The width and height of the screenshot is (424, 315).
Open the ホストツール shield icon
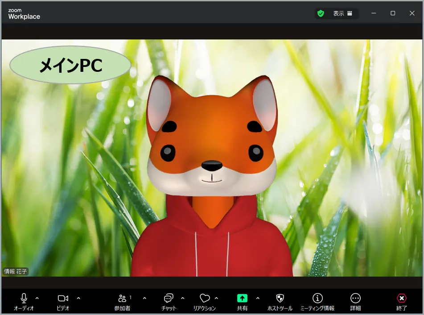[x=280, y=298]
